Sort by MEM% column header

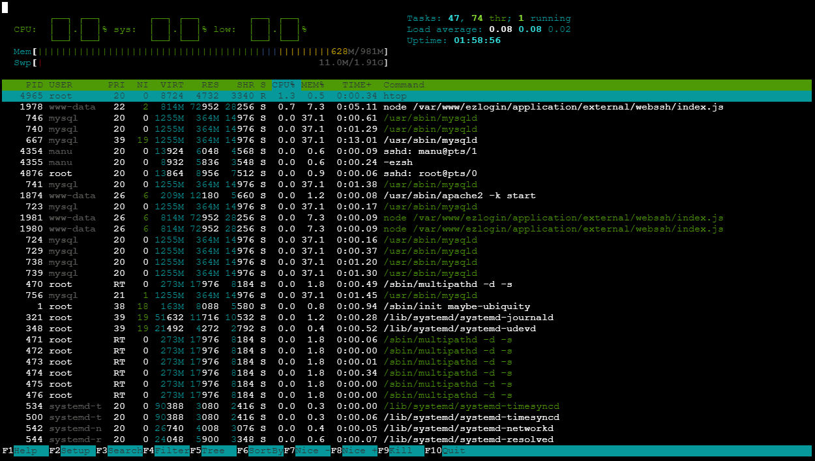tap(313, 85)
